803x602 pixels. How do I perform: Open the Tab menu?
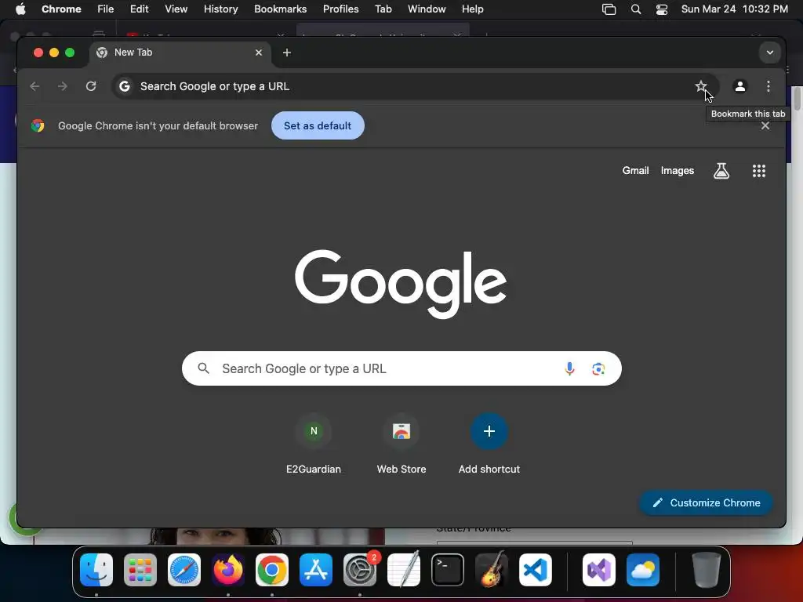pyautogui.click(x=383, y=9)
